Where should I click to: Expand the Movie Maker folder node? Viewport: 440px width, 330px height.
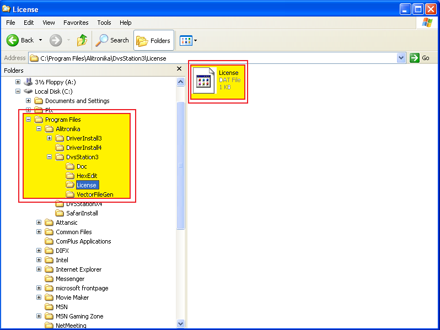point(39,297)
